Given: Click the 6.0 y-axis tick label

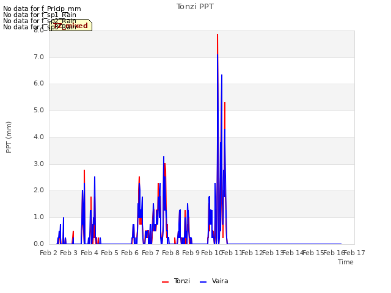Looking at the screenshot, I should tap(38, 84).
